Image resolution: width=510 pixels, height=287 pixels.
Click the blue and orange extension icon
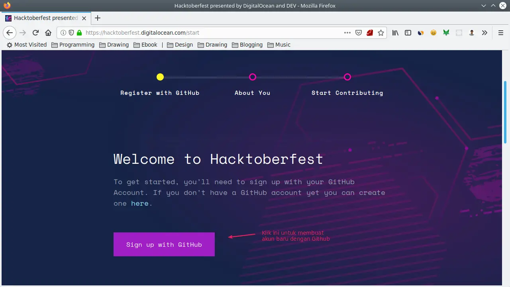[421, 33]
